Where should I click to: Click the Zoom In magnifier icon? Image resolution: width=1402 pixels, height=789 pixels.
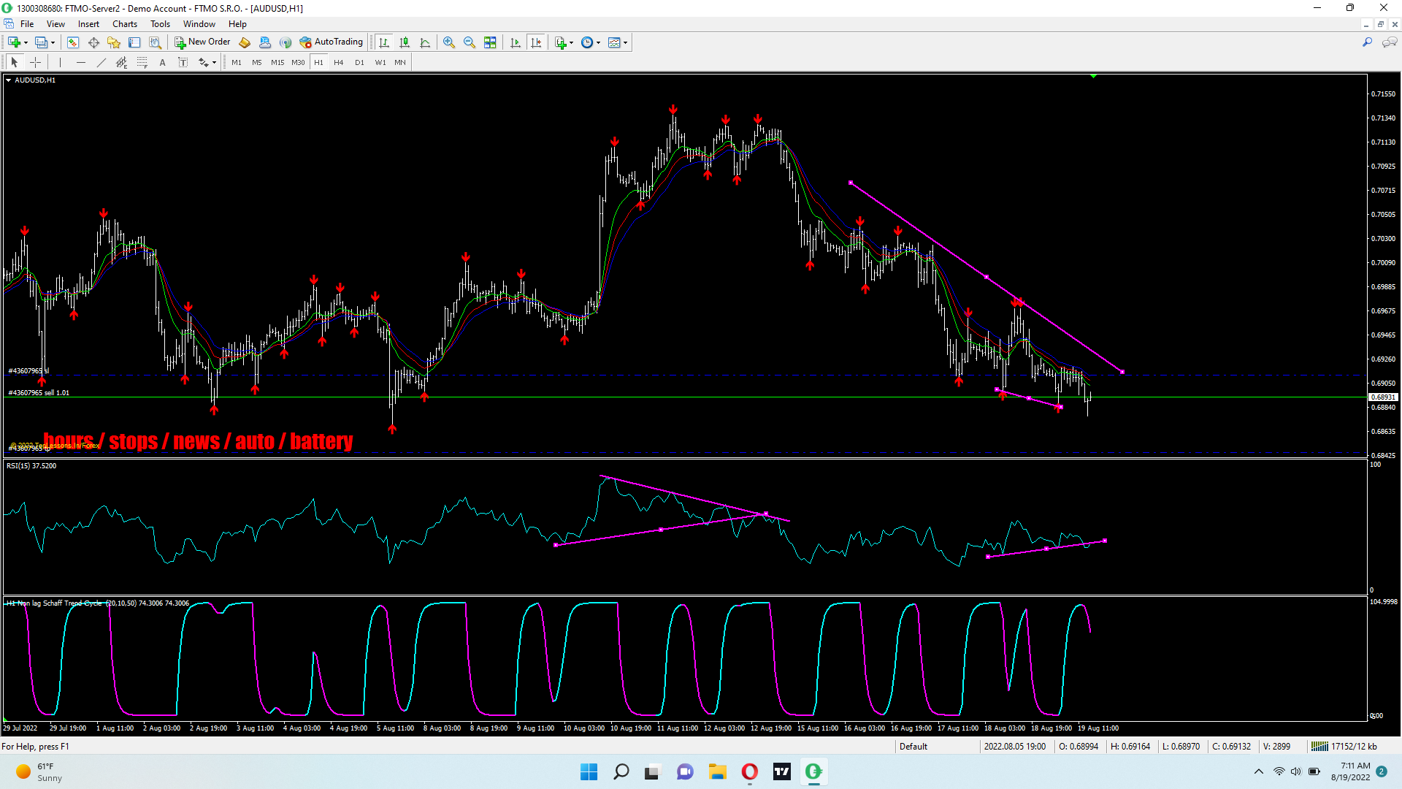pyautogui.click(x=449, y=42)
